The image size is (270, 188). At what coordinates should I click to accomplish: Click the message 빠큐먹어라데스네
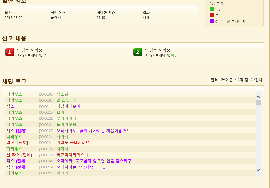coord(73,155)
